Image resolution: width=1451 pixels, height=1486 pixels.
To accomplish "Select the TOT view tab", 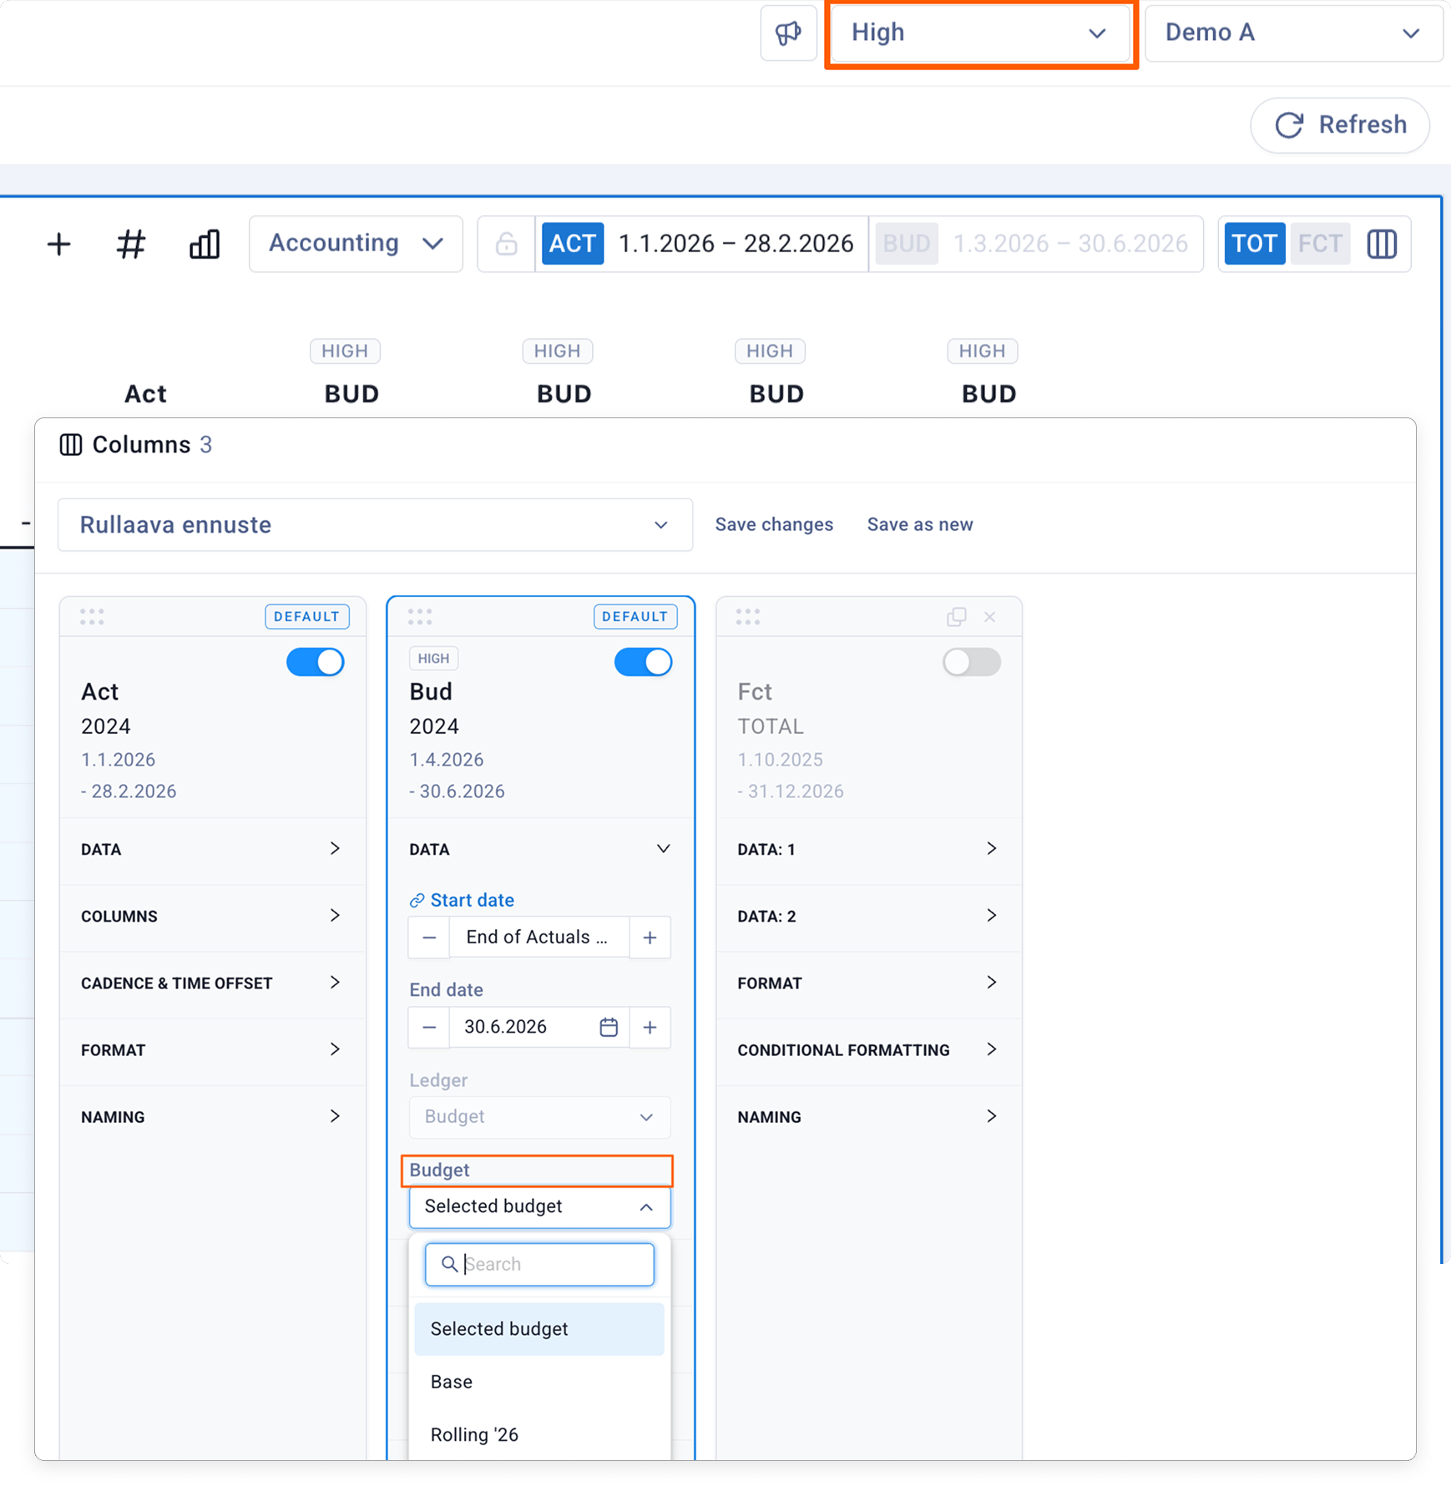I will pyautogui.click(x=1254, y=244).
